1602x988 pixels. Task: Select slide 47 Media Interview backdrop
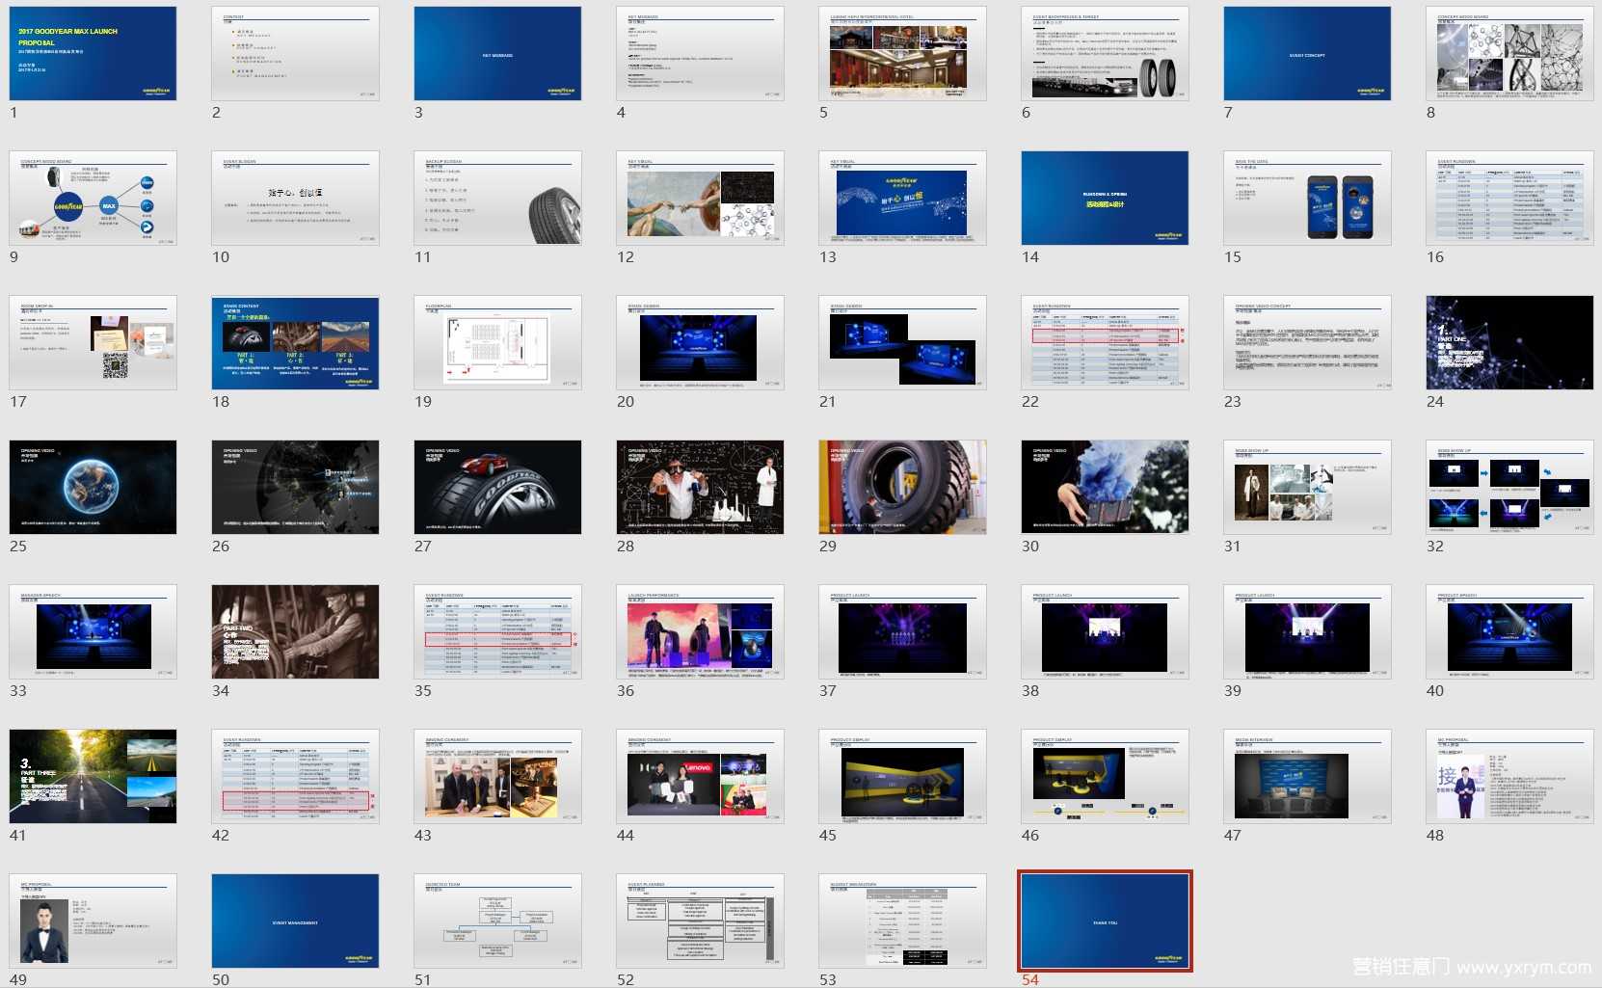coord(1307,776)
